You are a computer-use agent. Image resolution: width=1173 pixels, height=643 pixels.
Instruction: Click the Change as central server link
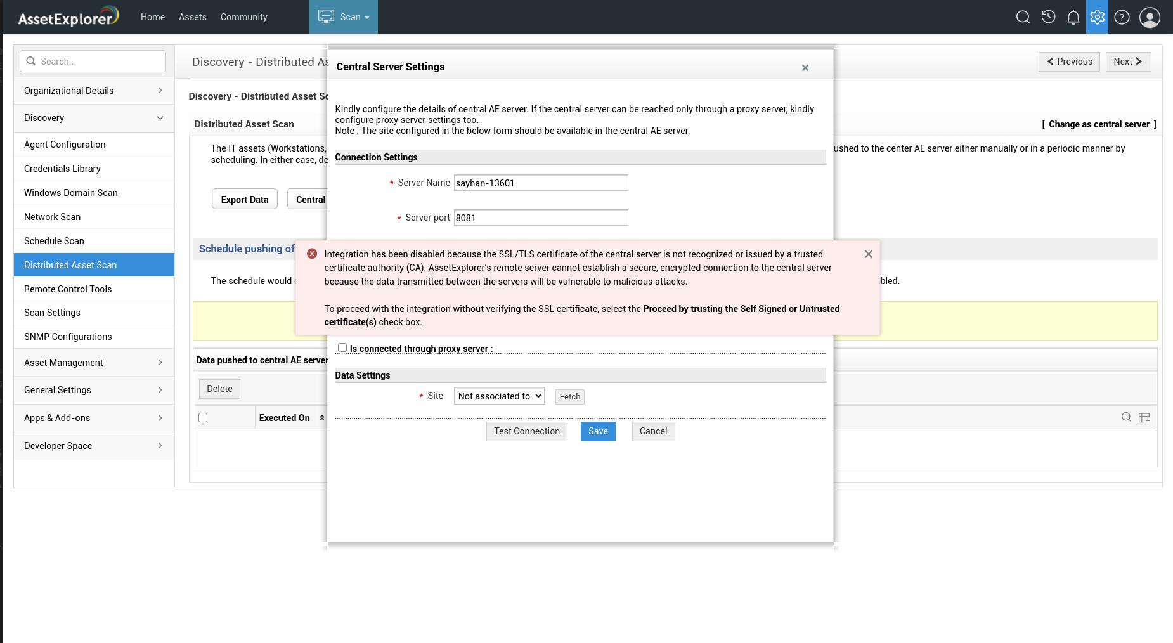click(x=1099, y=124)
